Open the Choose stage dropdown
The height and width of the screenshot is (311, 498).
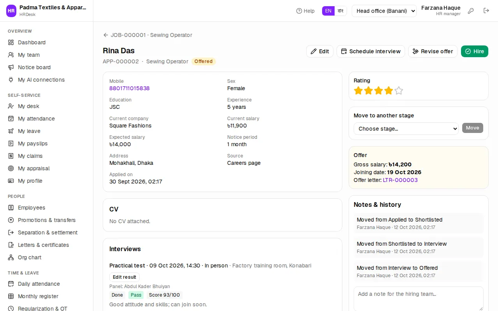point(406,129)
